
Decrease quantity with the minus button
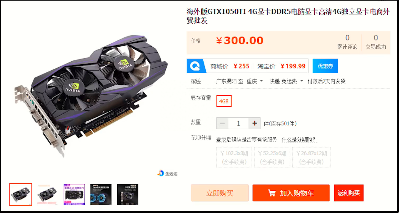pyautogui.click(x=222, y=123)
